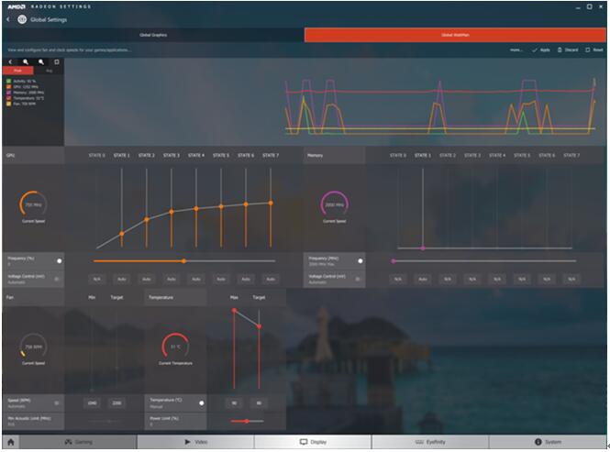Select the Global WattMan tab

(x=455, y=35)
